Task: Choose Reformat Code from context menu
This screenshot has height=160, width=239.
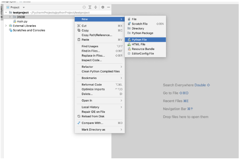Action: point(100,85)
